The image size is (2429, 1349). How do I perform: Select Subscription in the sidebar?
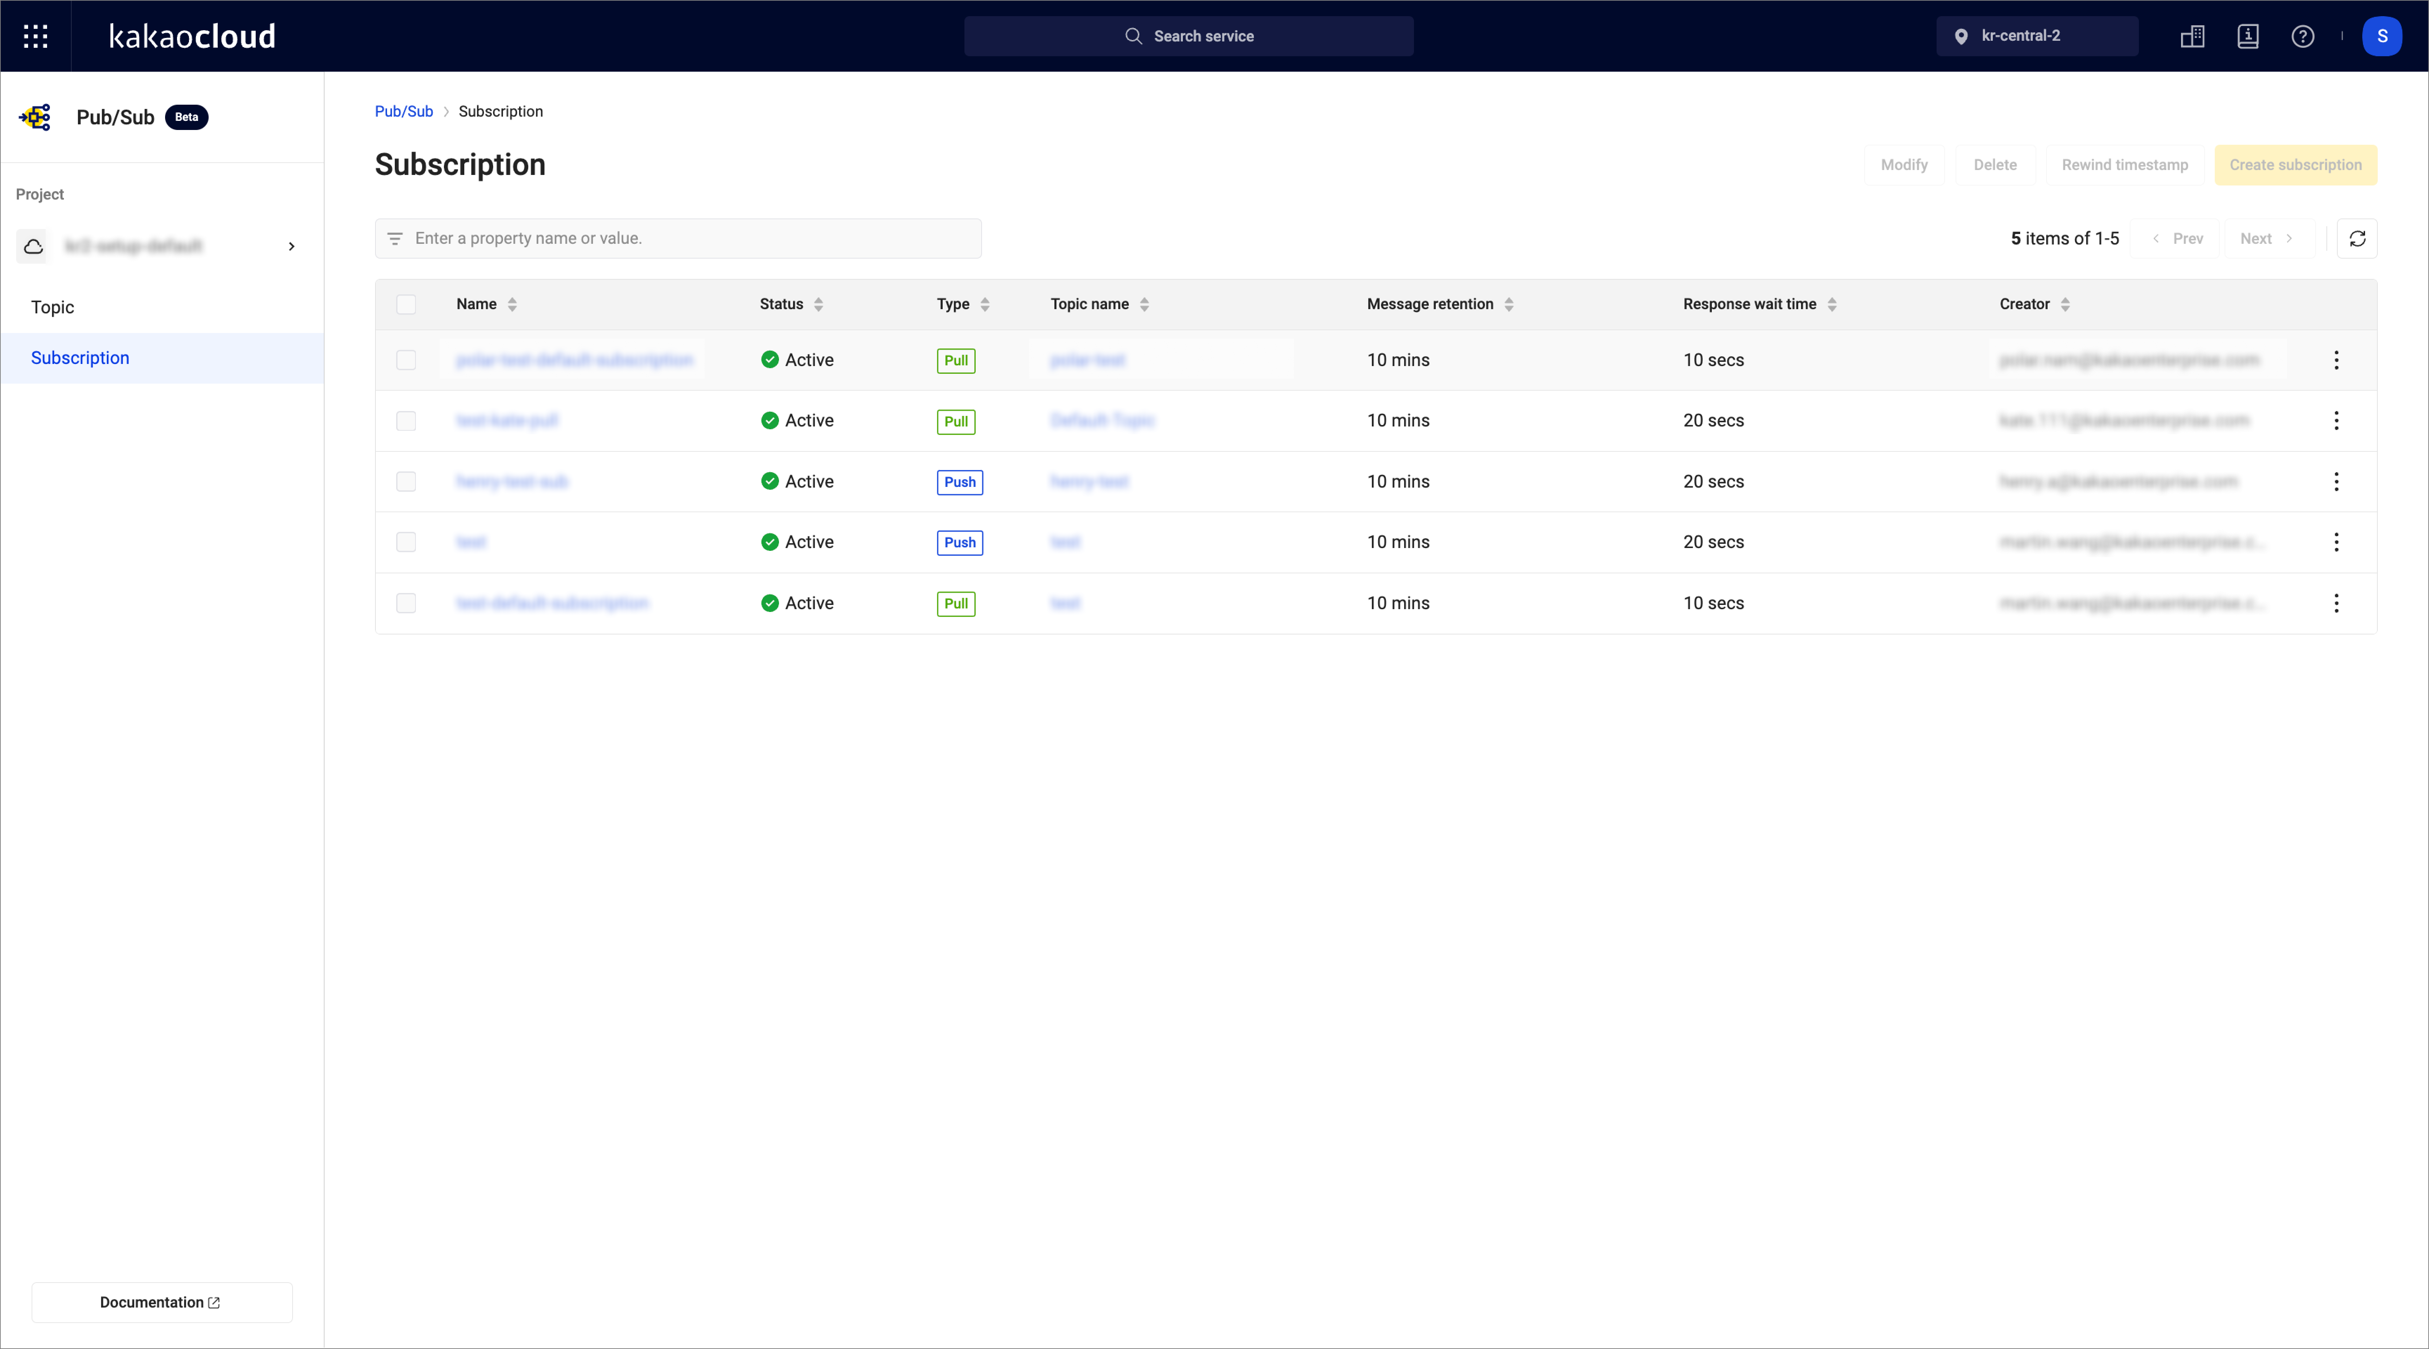[162, 358]
